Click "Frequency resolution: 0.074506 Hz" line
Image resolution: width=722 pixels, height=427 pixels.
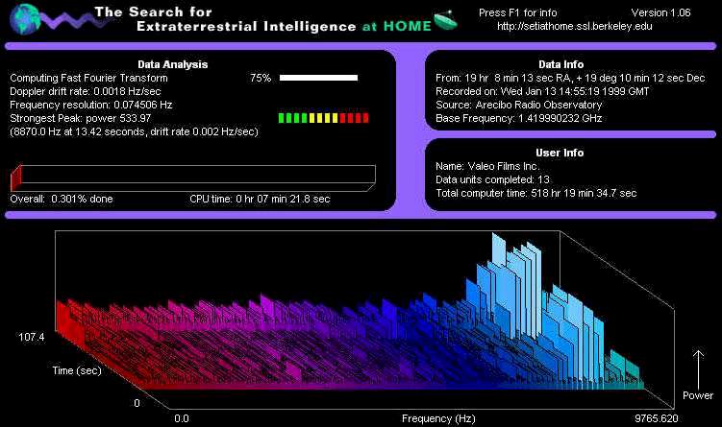coord(91,105)
